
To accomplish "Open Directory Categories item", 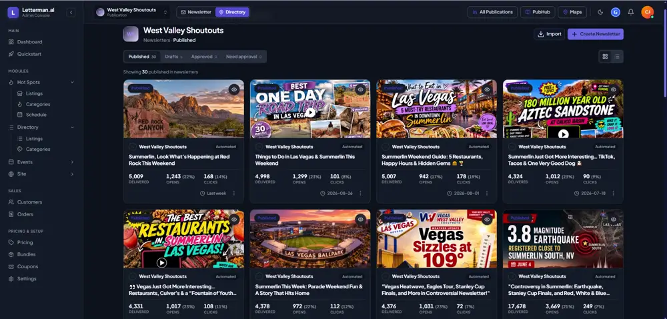I will (38, 149).
